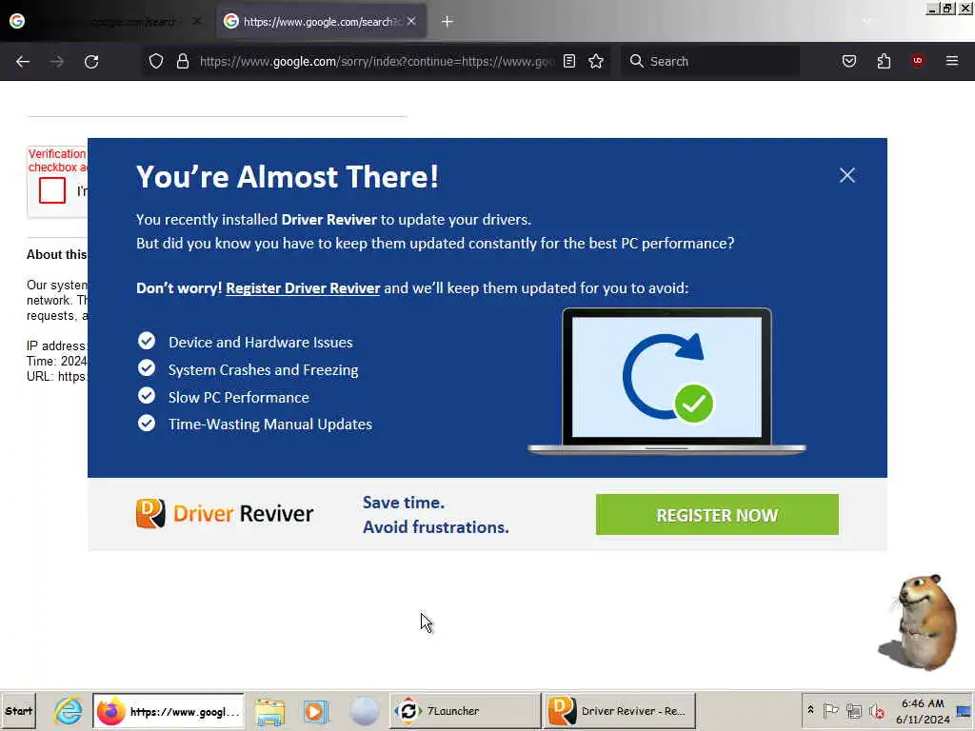Viewport: 975px width, 731px height.
Task: Tick the I'm not a robot checkbox
Action: pyautogui.click(x=52, y=190)
